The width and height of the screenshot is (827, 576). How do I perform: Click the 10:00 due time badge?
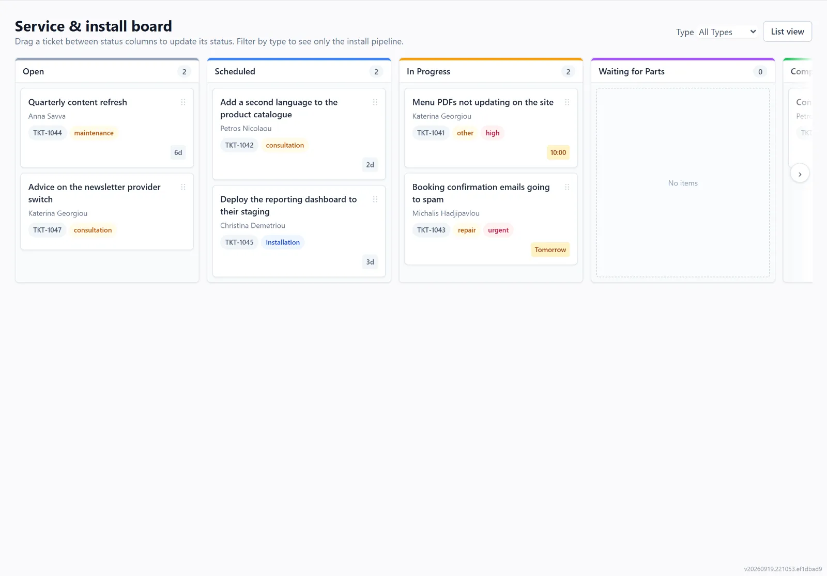tap(558, 152)
